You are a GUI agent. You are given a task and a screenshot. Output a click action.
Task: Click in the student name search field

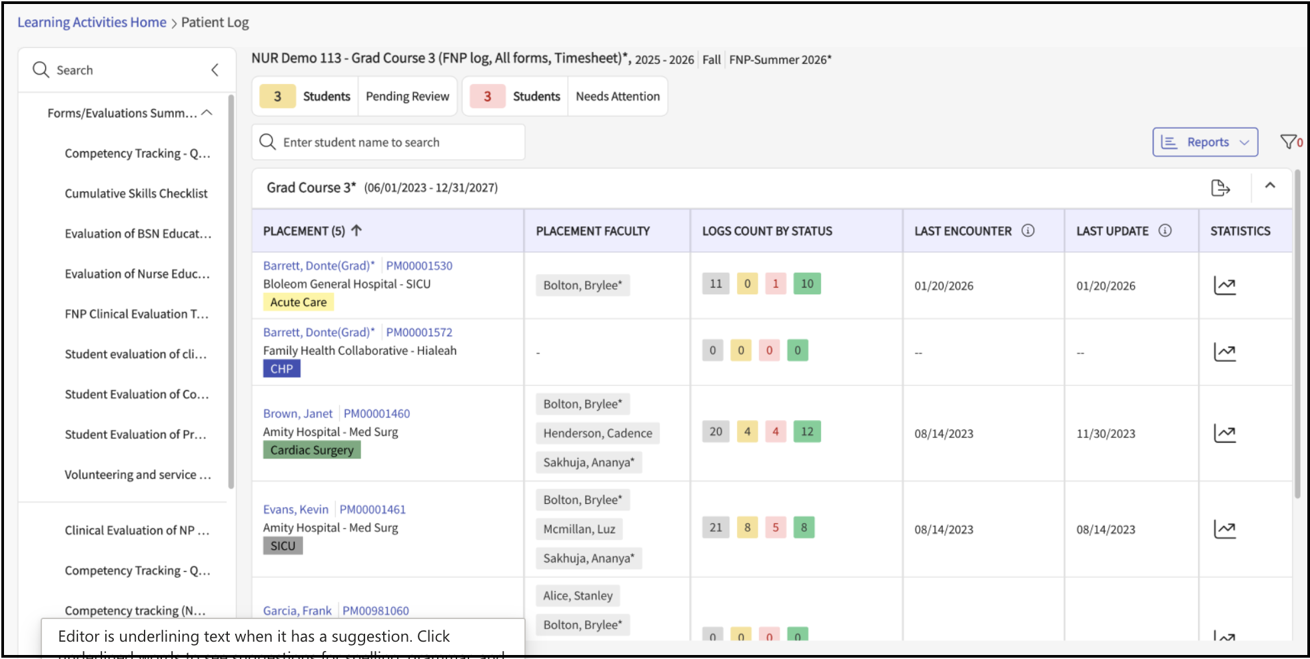388,142
